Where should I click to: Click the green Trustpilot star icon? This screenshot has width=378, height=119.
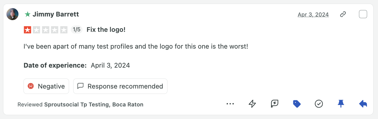27,14
